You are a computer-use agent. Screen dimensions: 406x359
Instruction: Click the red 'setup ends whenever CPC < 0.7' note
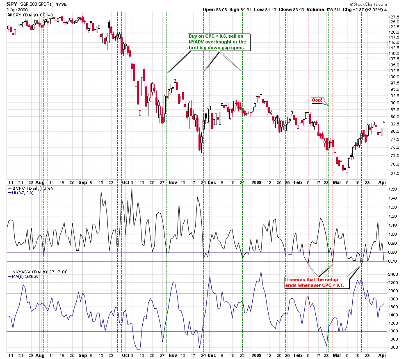pyautogui.click(x=317, y=283)
